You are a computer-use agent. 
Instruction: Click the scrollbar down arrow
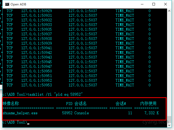click(x=169, y=125)
